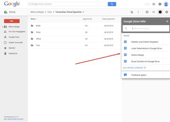This screenshot has width=170, height=122.
Task: Click the Test folder icon in list
Action: pyautogui.click(x=32, y=45)
